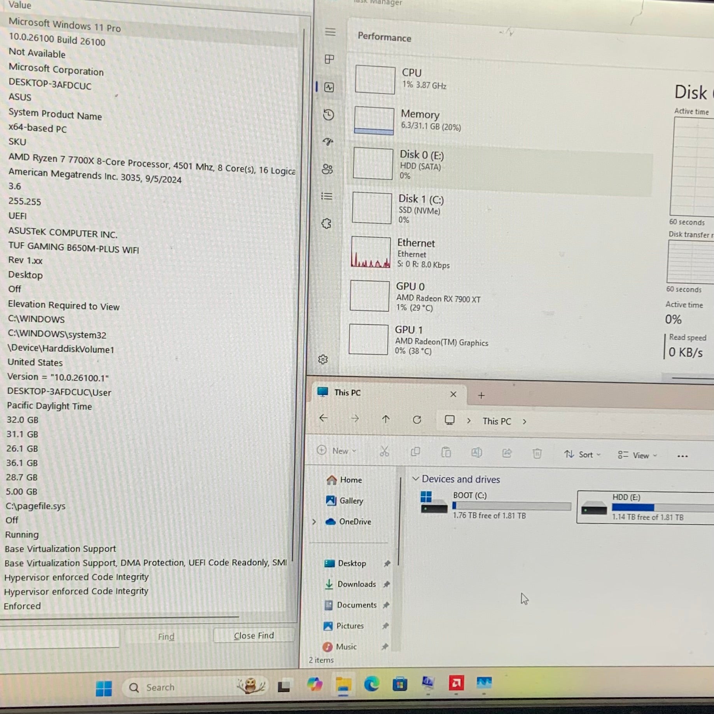Go forward in File Explorer

tap(355, 418)
